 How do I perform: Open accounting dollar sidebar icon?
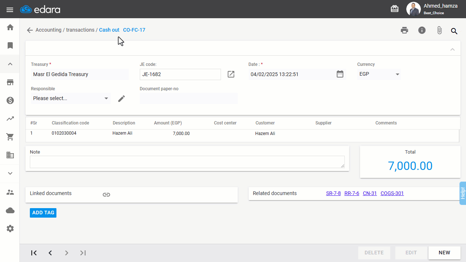(x=10, y=100)
